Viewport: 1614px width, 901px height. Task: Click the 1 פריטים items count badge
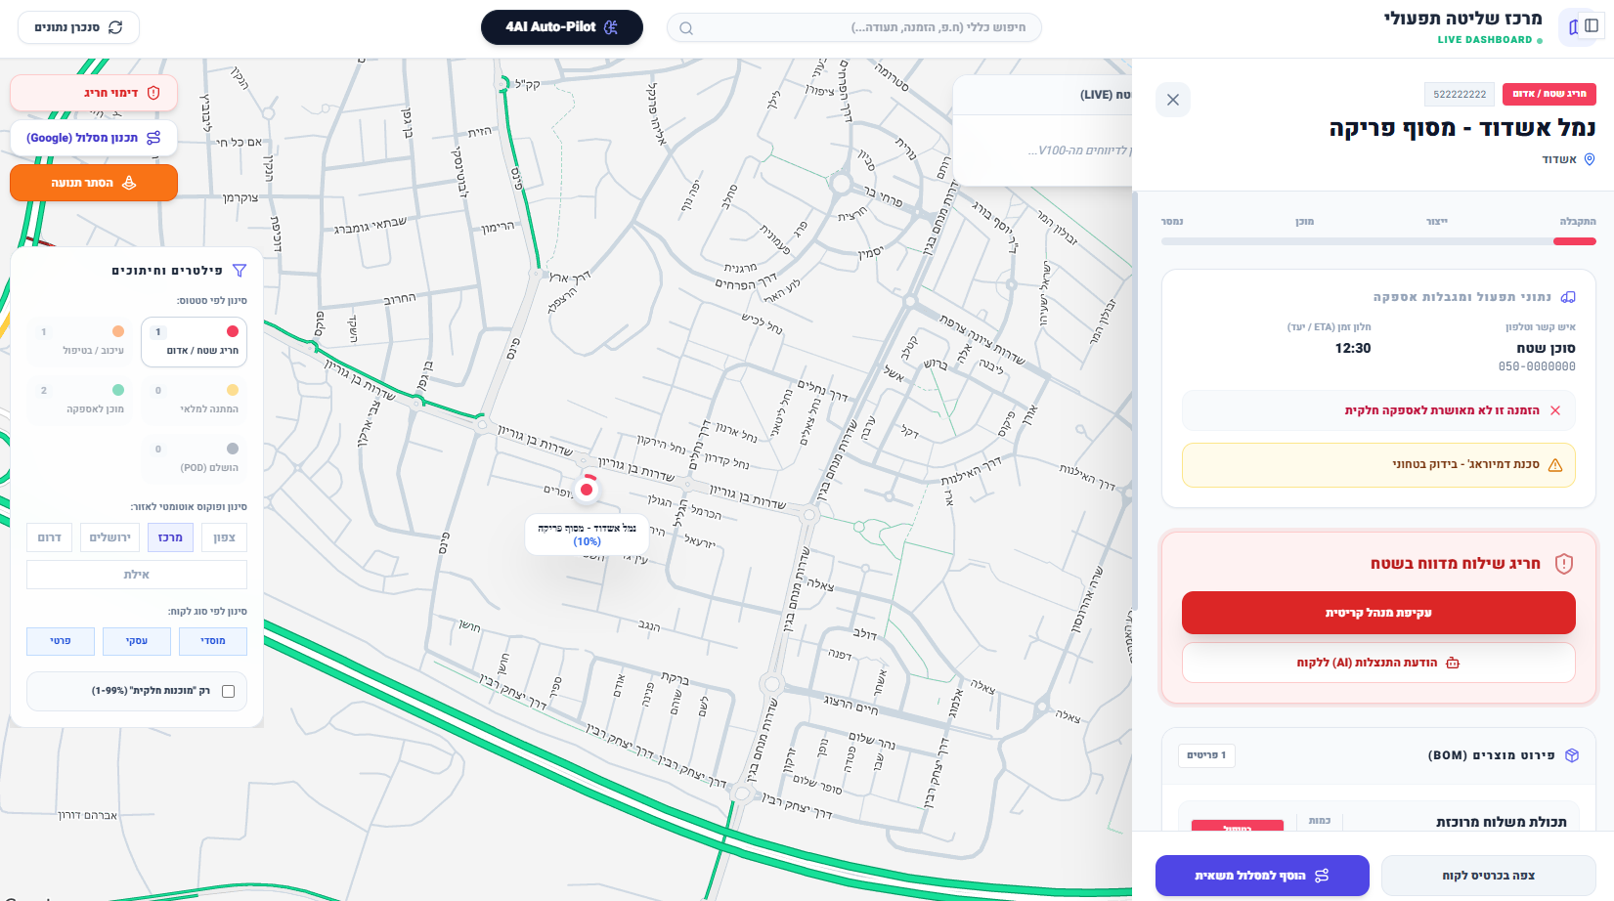1206,755
